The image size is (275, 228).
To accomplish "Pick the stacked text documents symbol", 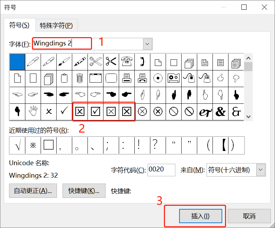I will [236, 62].
